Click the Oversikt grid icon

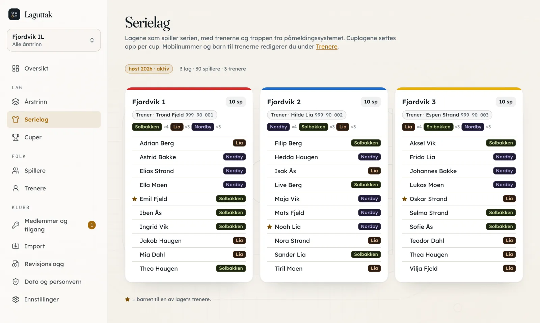click(x=16, y=69)
